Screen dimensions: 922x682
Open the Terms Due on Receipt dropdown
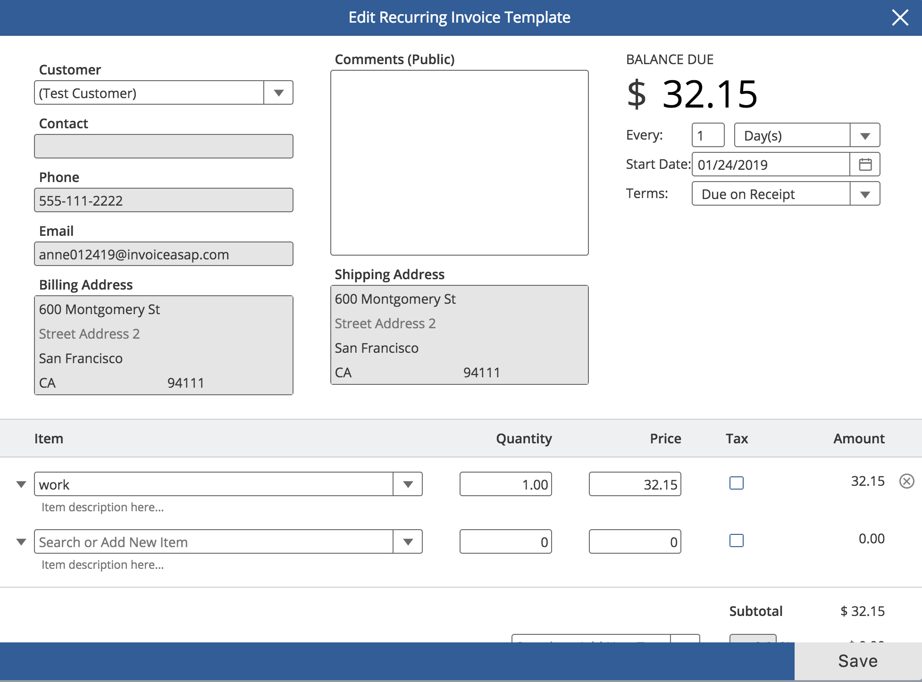click(x=864, y=194)
